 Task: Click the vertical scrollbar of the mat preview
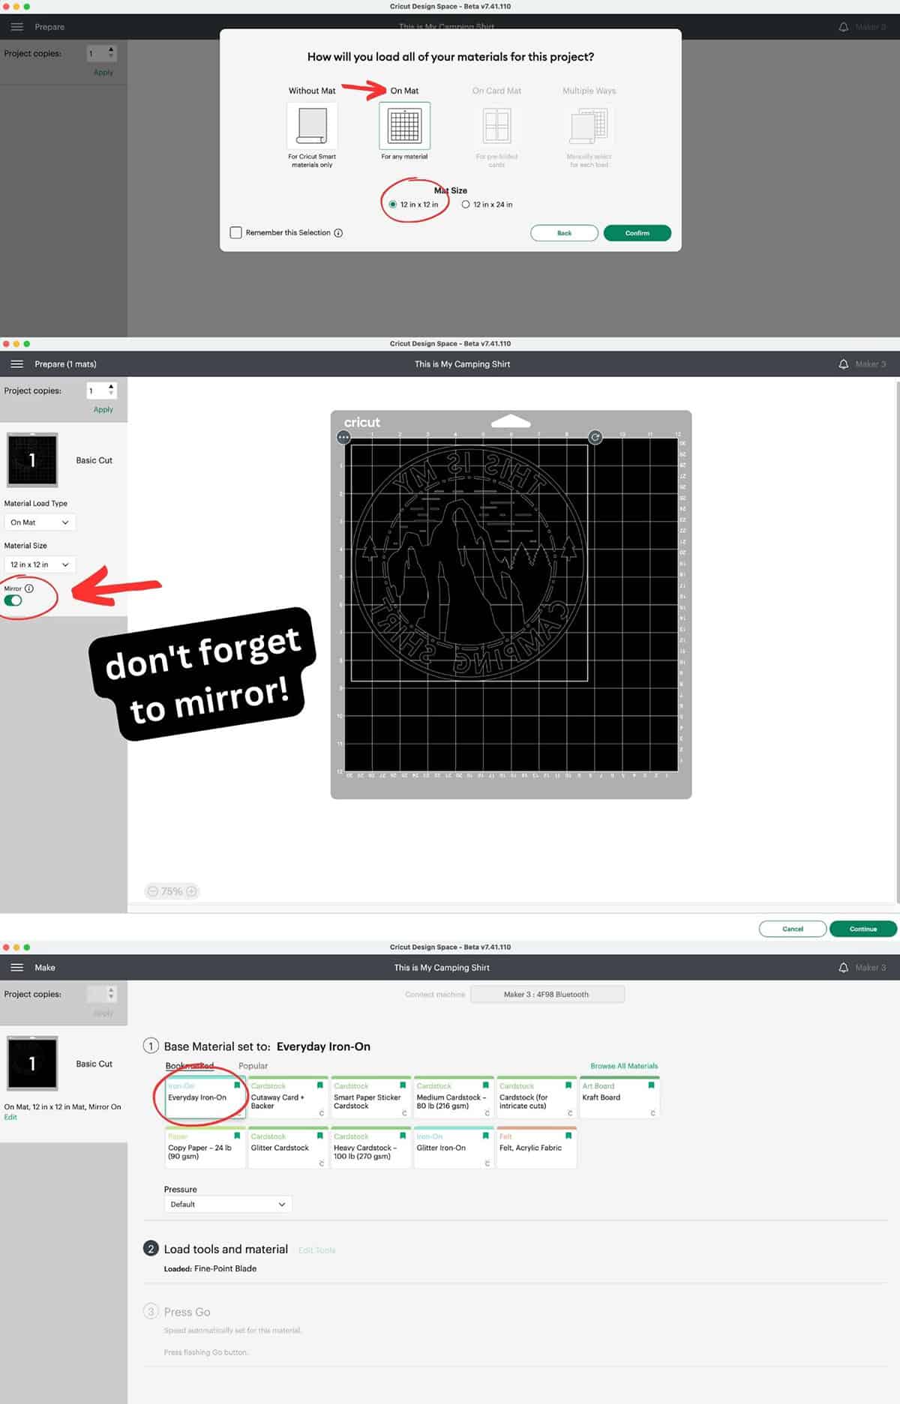pyautogui.click(x=897, y=641)
